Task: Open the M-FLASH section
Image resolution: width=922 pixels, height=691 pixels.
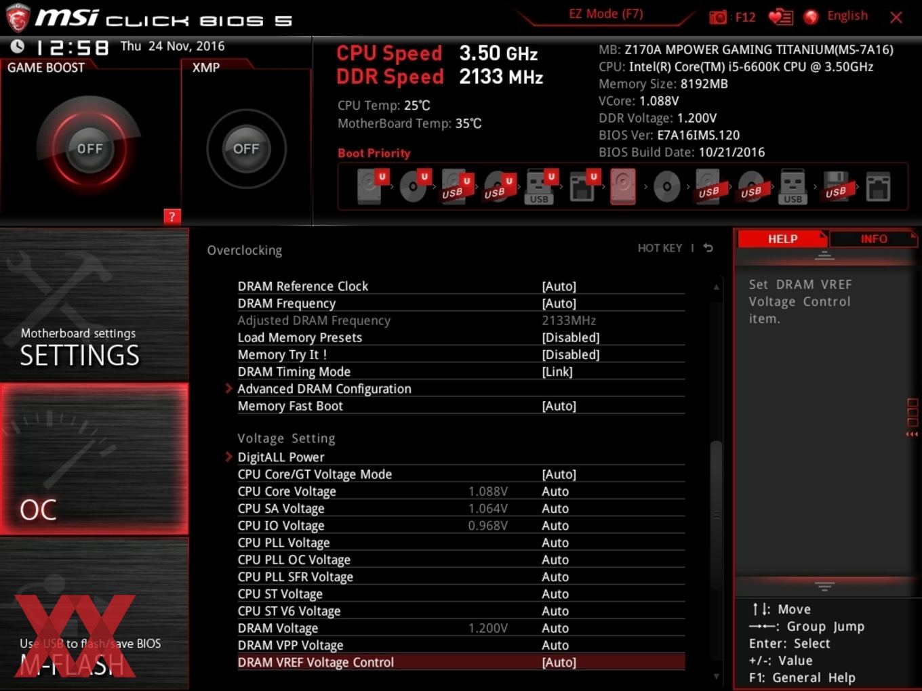Action: click(x=94, y=613)
